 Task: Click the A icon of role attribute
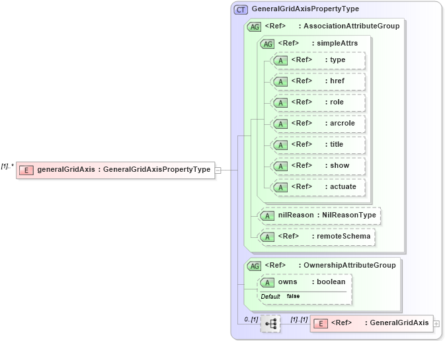[280, 102]
